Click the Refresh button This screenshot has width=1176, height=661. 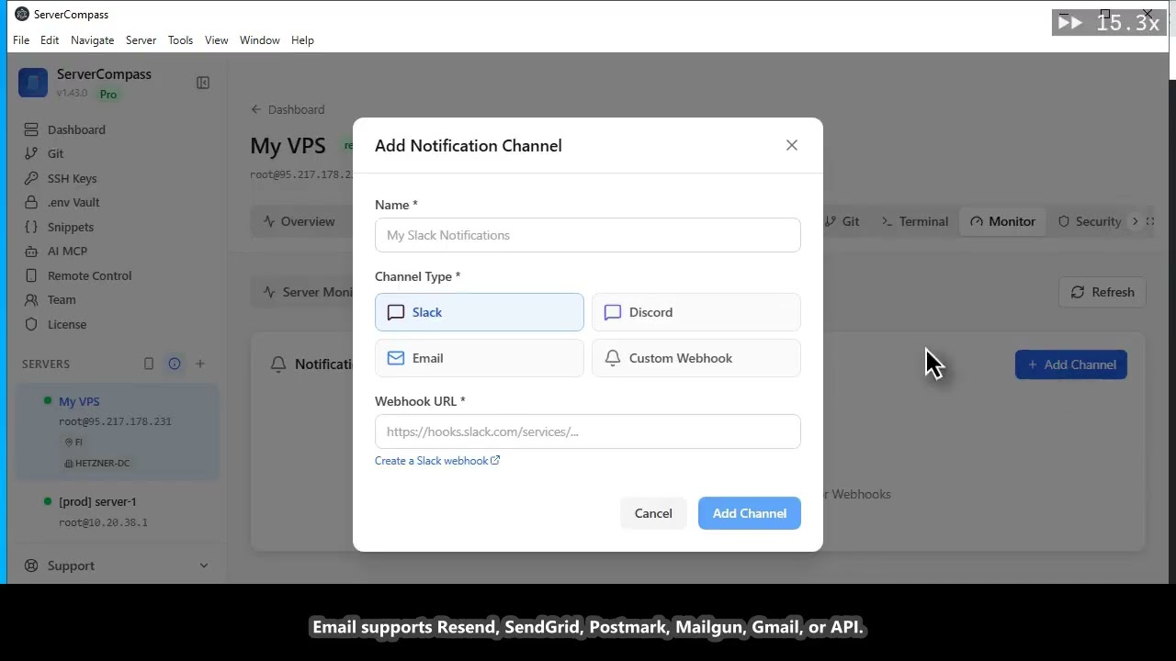point(1102,292)
